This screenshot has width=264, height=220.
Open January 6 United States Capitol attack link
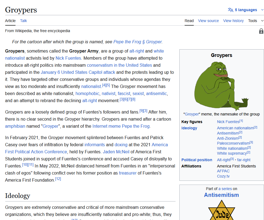(x=78, y=72)
